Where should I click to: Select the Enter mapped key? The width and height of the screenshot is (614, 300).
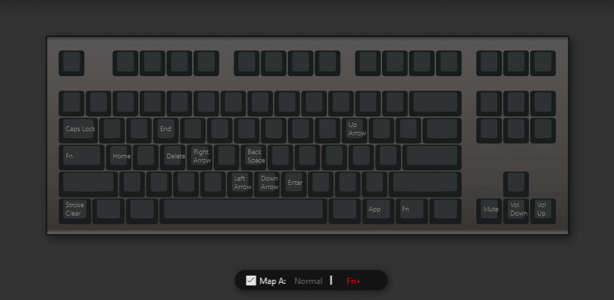point(294,184)
